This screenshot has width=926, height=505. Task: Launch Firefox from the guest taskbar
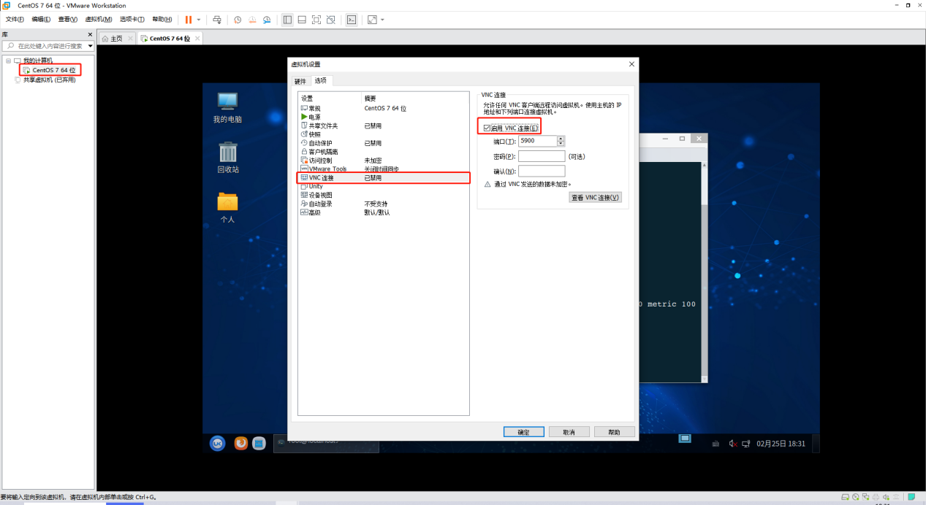click(240, 443)
